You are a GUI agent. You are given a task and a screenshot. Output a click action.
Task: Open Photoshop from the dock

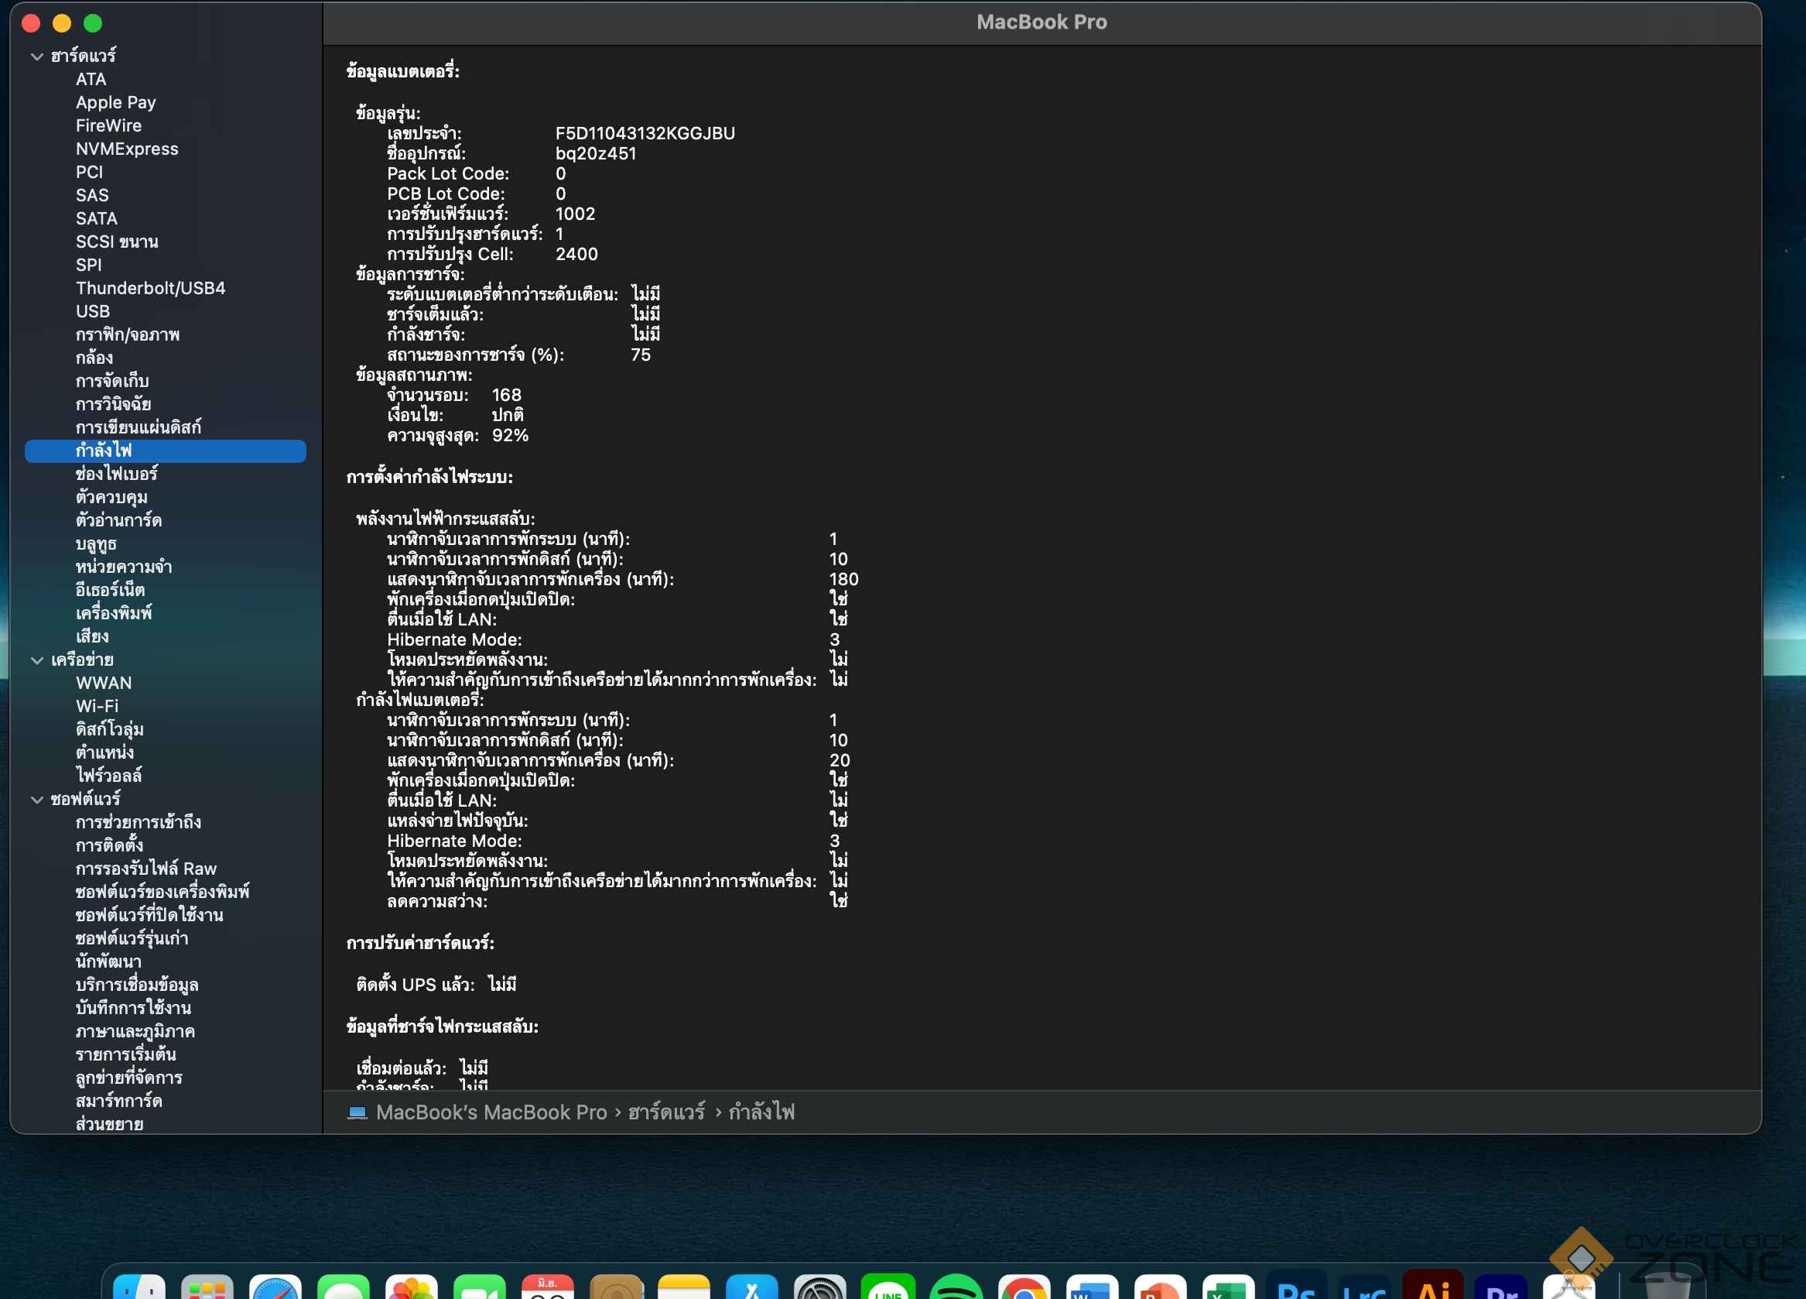1296,1288
